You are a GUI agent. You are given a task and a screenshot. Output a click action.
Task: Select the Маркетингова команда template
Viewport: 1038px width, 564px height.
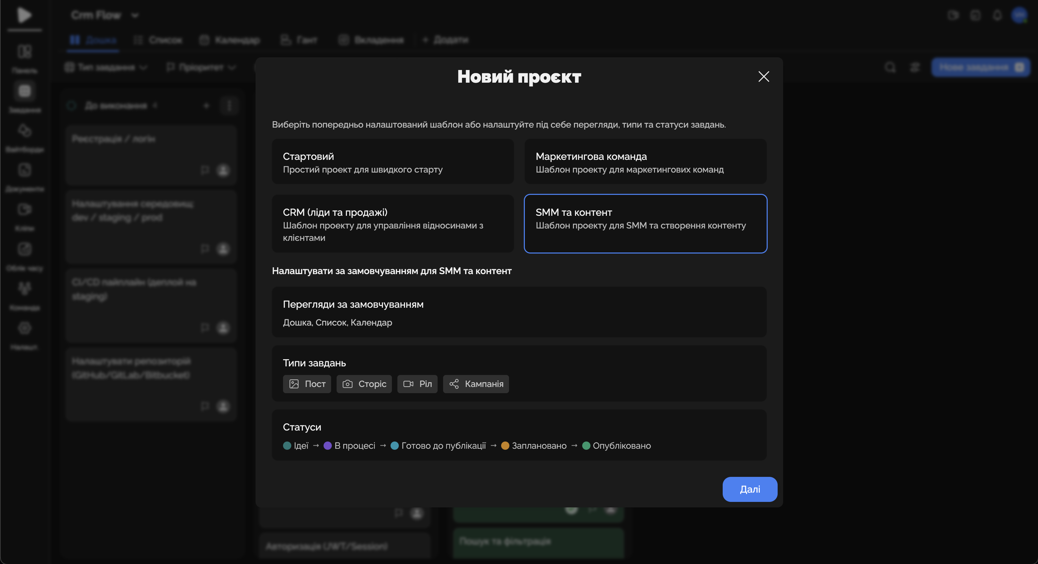(x=645, y=162)
